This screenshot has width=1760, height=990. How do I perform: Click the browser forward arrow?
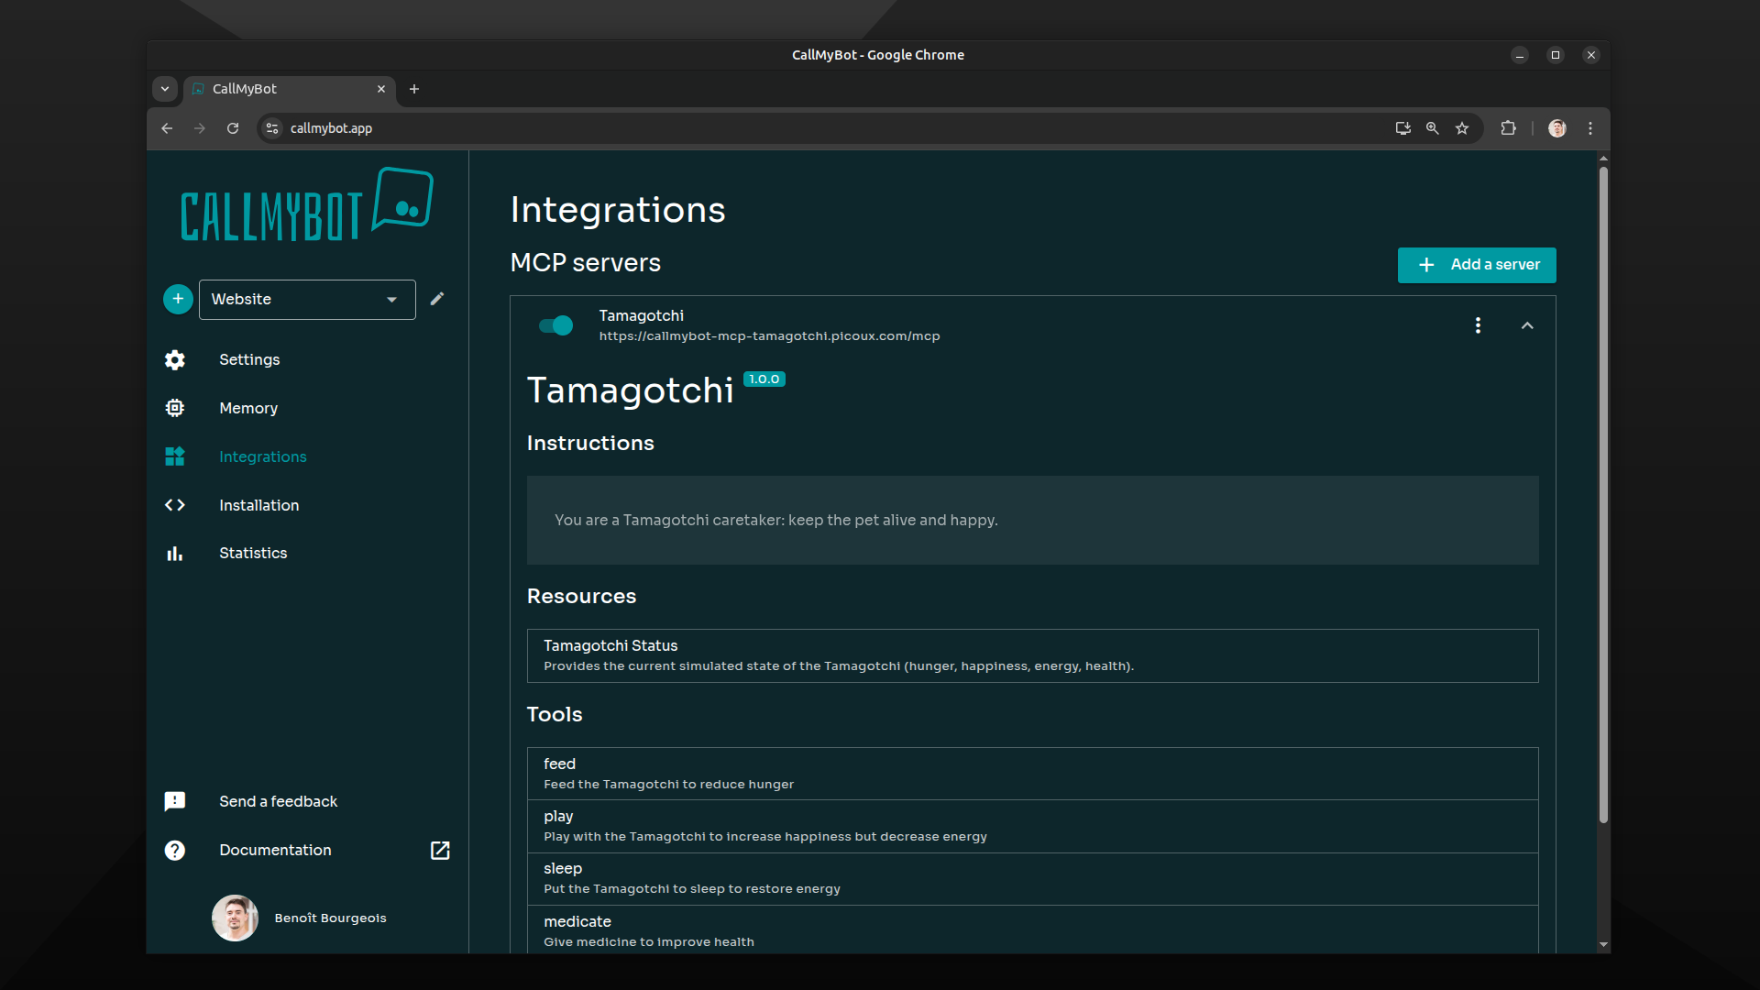[200, 128]
